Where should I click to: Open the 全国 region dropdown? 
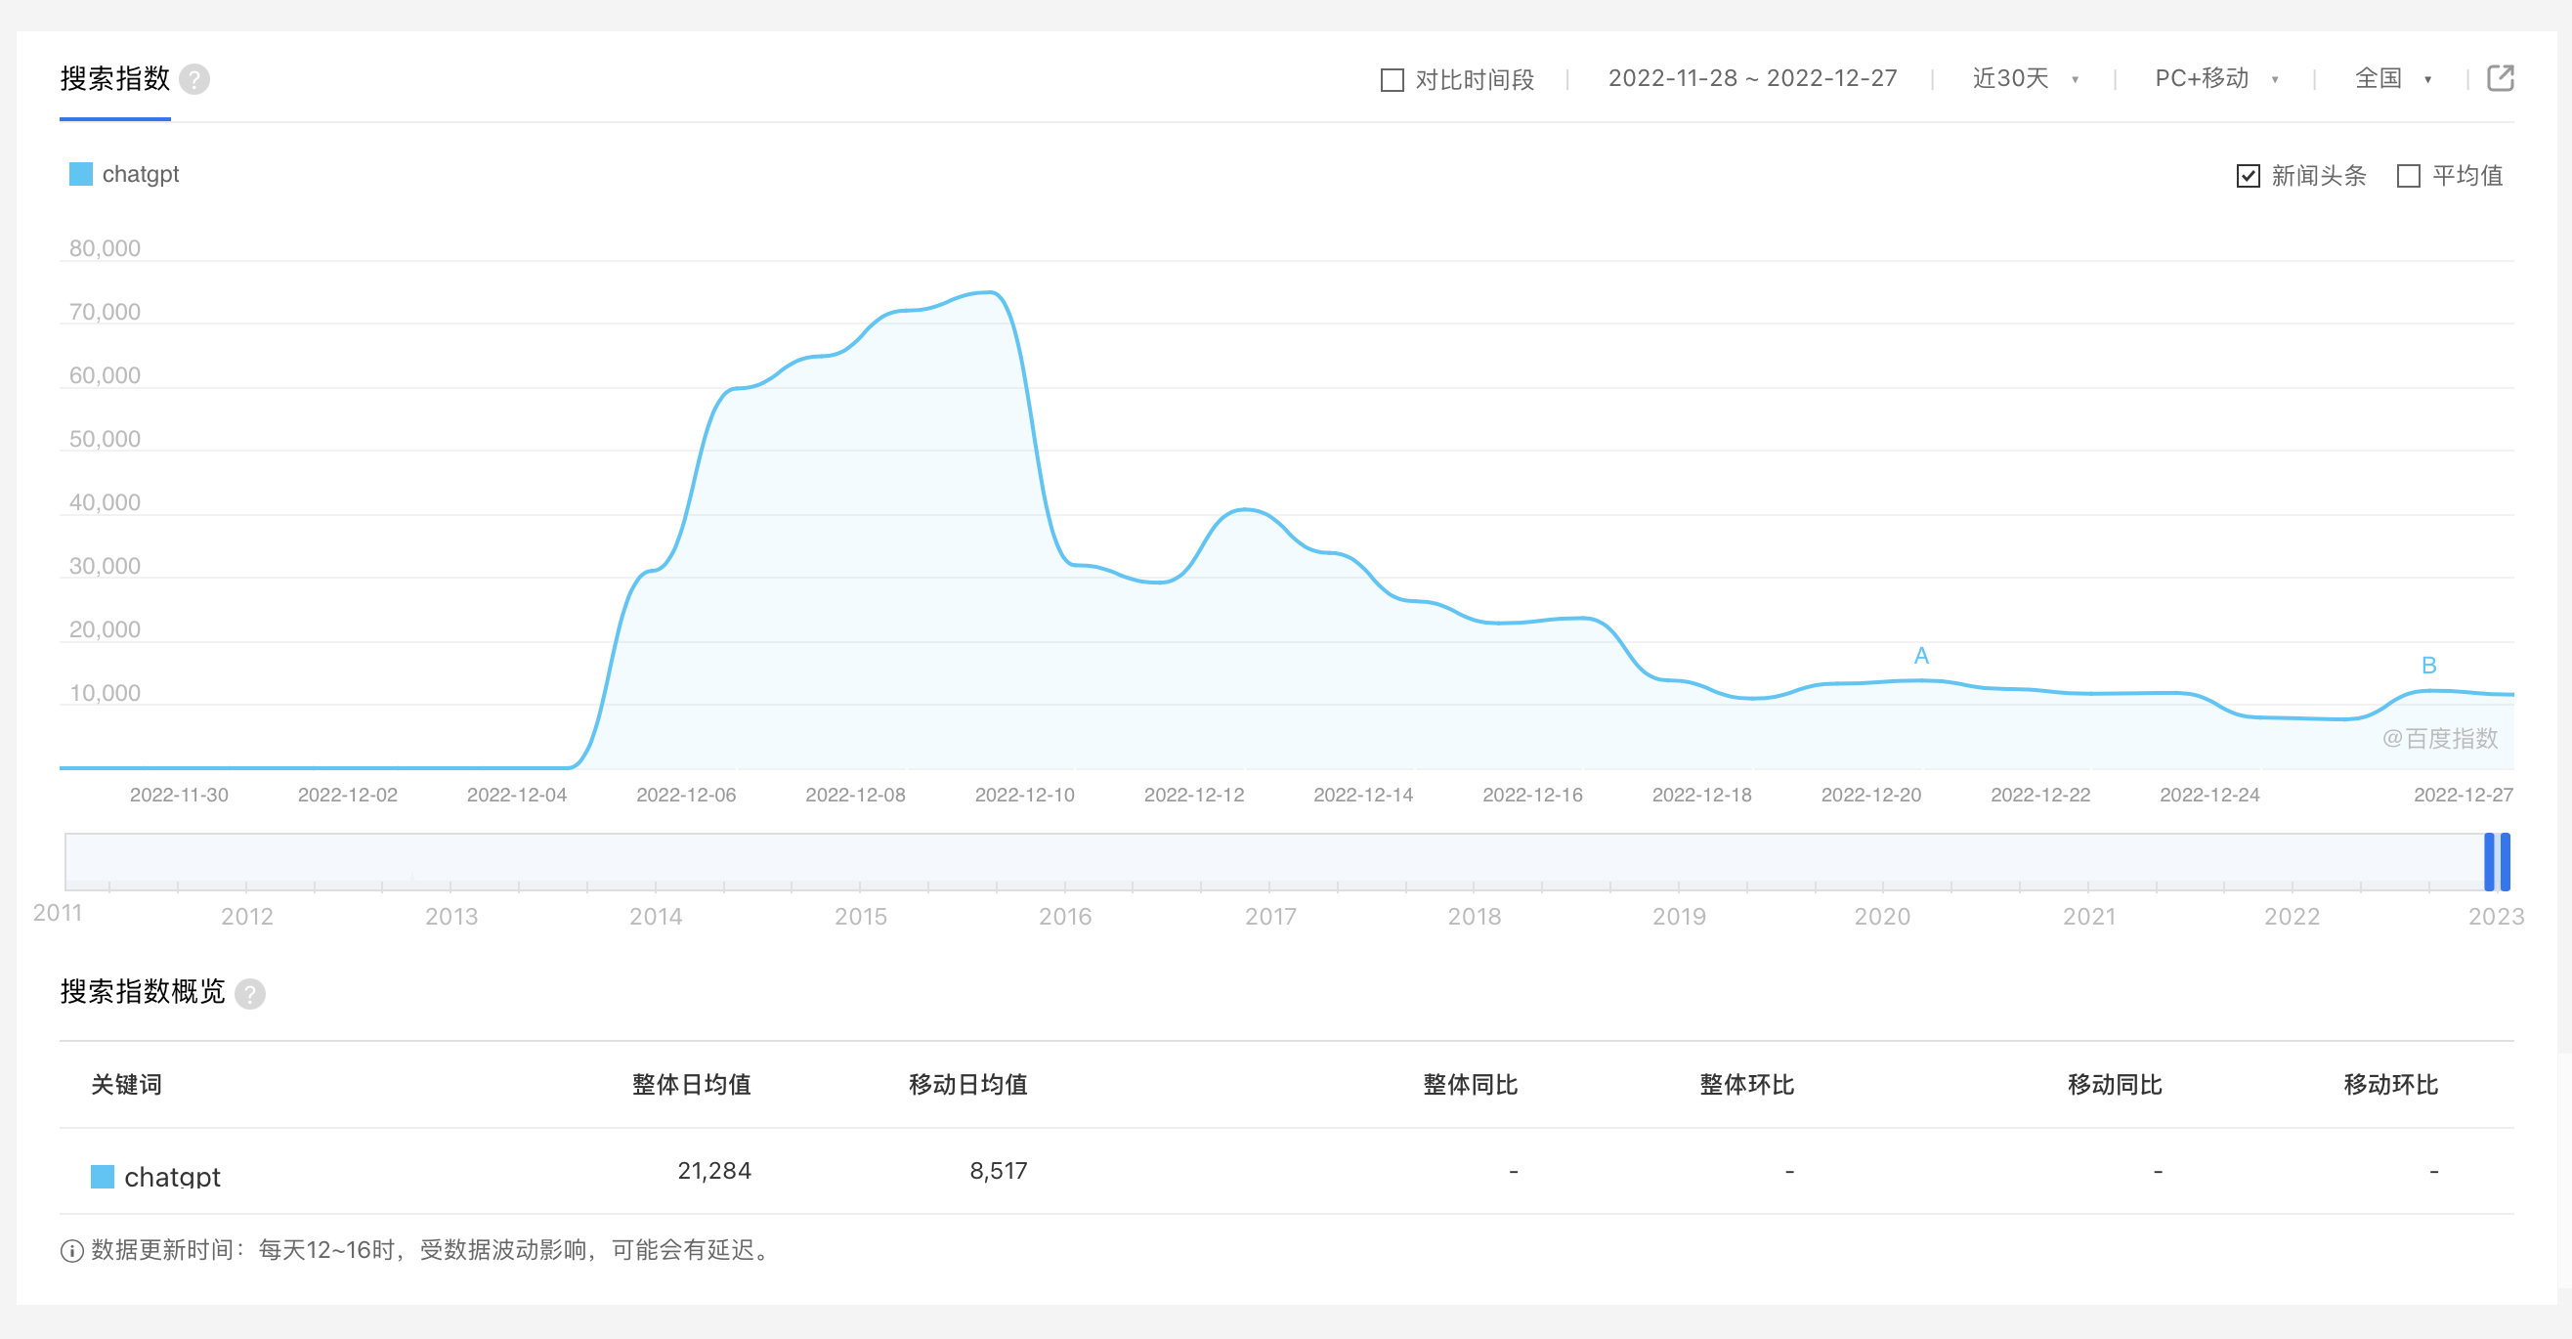pyautogui.click(x=2392, y=78)
